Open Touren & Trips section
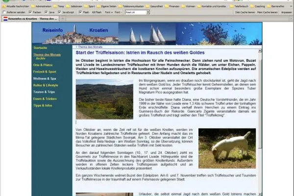Screen dimensions: 294x196 coord(44,92)
